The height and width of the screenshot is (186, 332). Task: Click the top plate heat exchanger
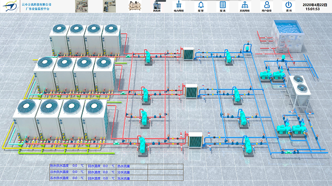pos(189,53)
